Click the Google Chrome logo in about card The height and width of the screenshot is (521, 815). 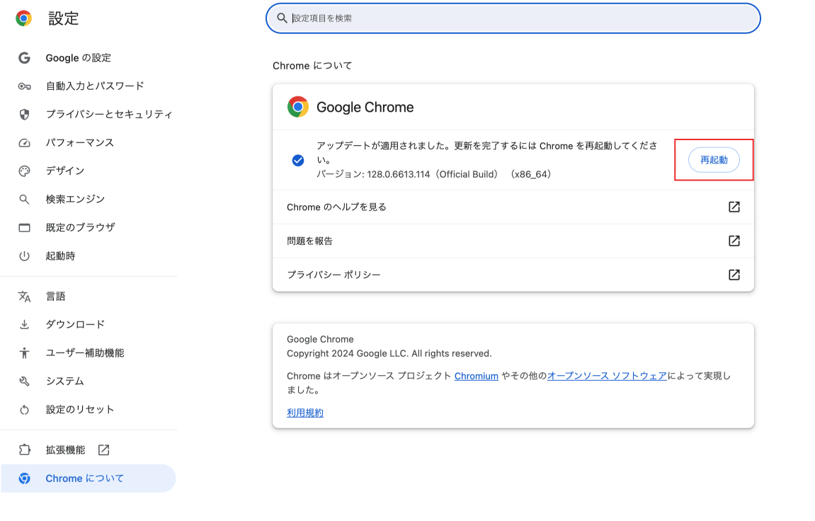(x=298, y=107)
